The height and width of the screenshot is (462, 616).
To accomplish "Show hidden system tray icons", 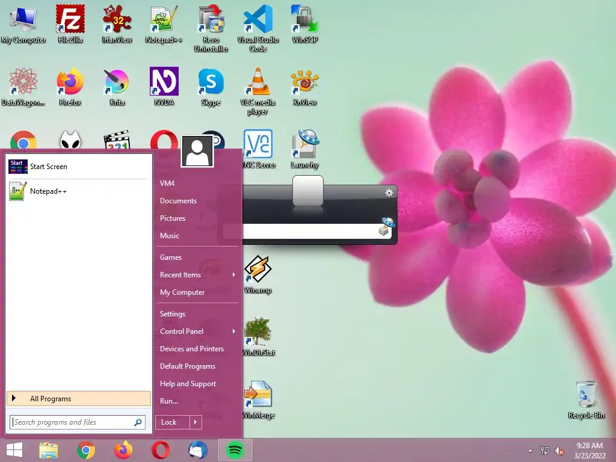I will click(531, 451).
